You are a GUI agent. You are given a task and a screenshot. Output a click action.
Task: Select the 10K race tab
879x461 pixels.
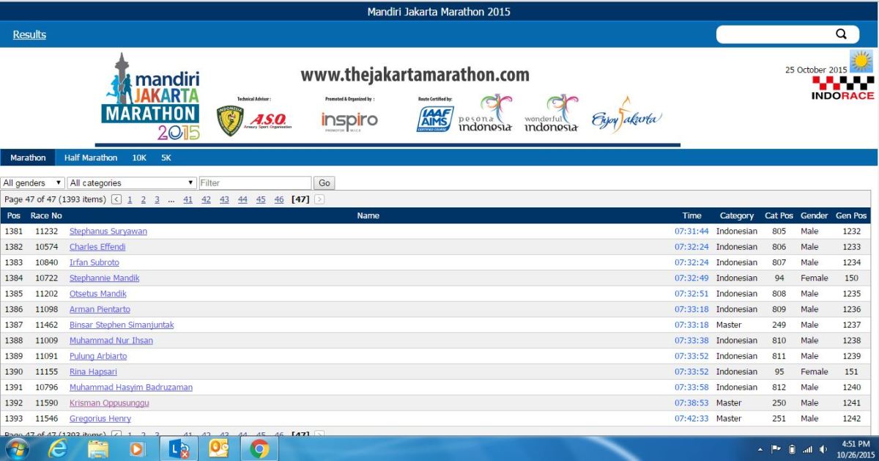click(x=139, y=158)
